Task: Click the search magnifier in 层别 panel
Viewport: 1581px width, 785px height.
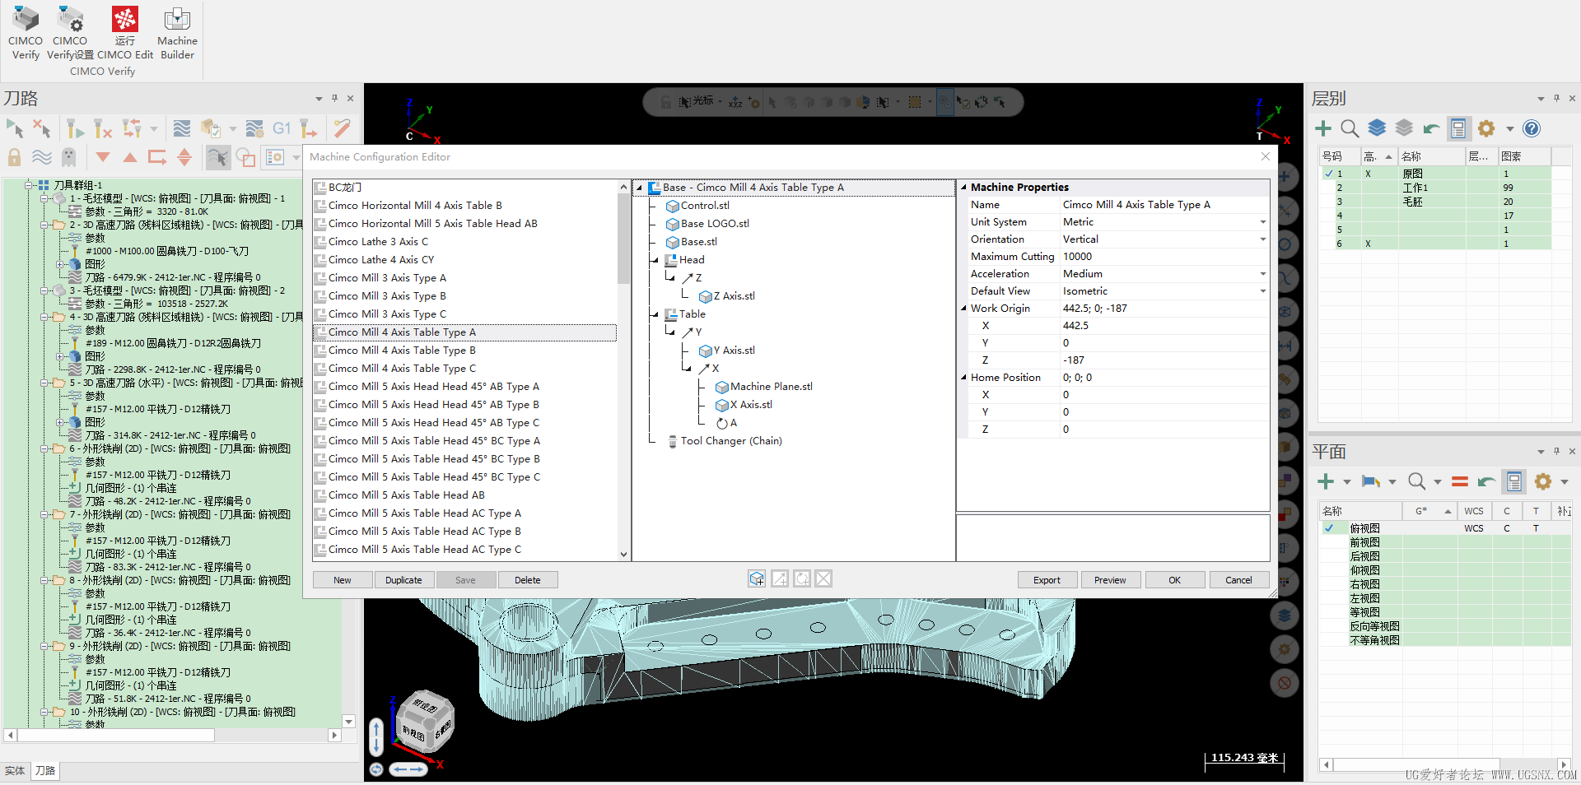Action: pos(1350,128)
